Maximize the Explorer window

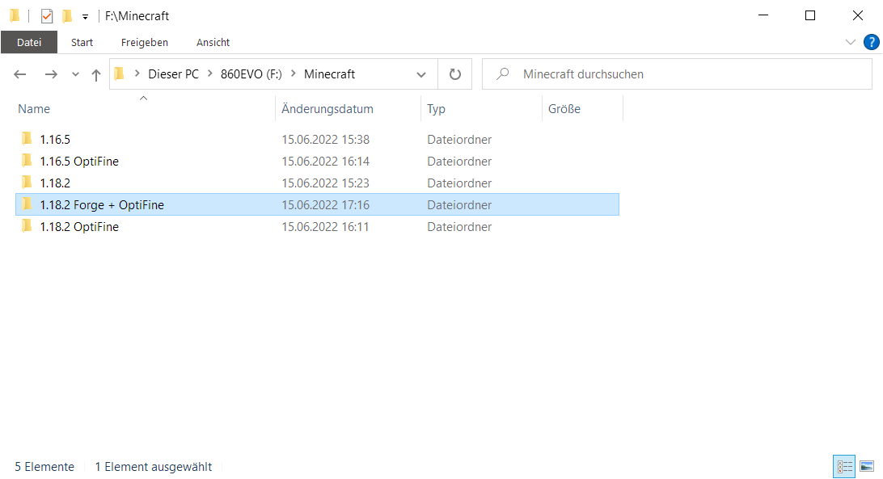pyautogui.click(x=810, y=15)
